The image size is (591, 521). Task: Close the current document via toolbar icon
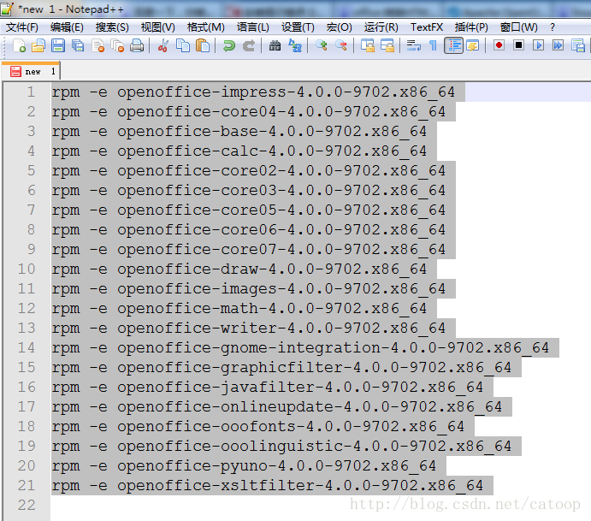click(98, 45)
